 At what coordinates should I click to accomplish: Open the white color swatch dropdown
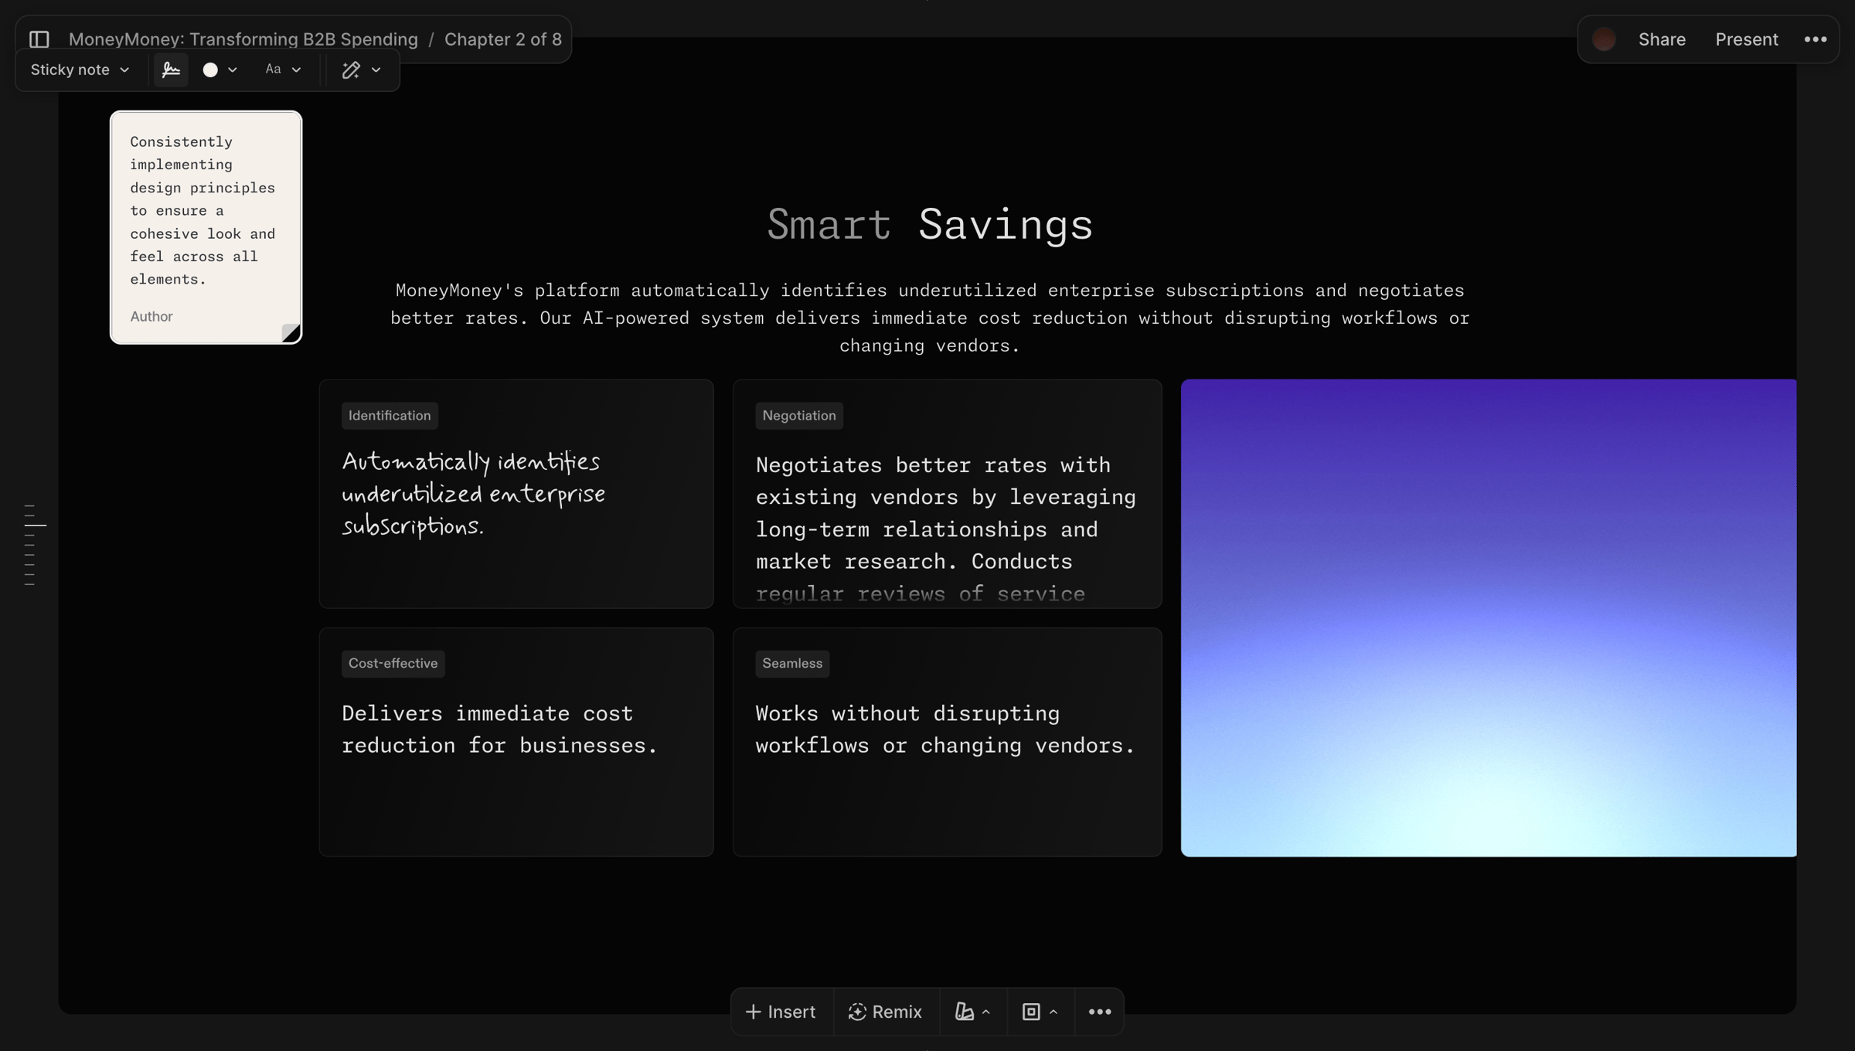click(220, 70)
